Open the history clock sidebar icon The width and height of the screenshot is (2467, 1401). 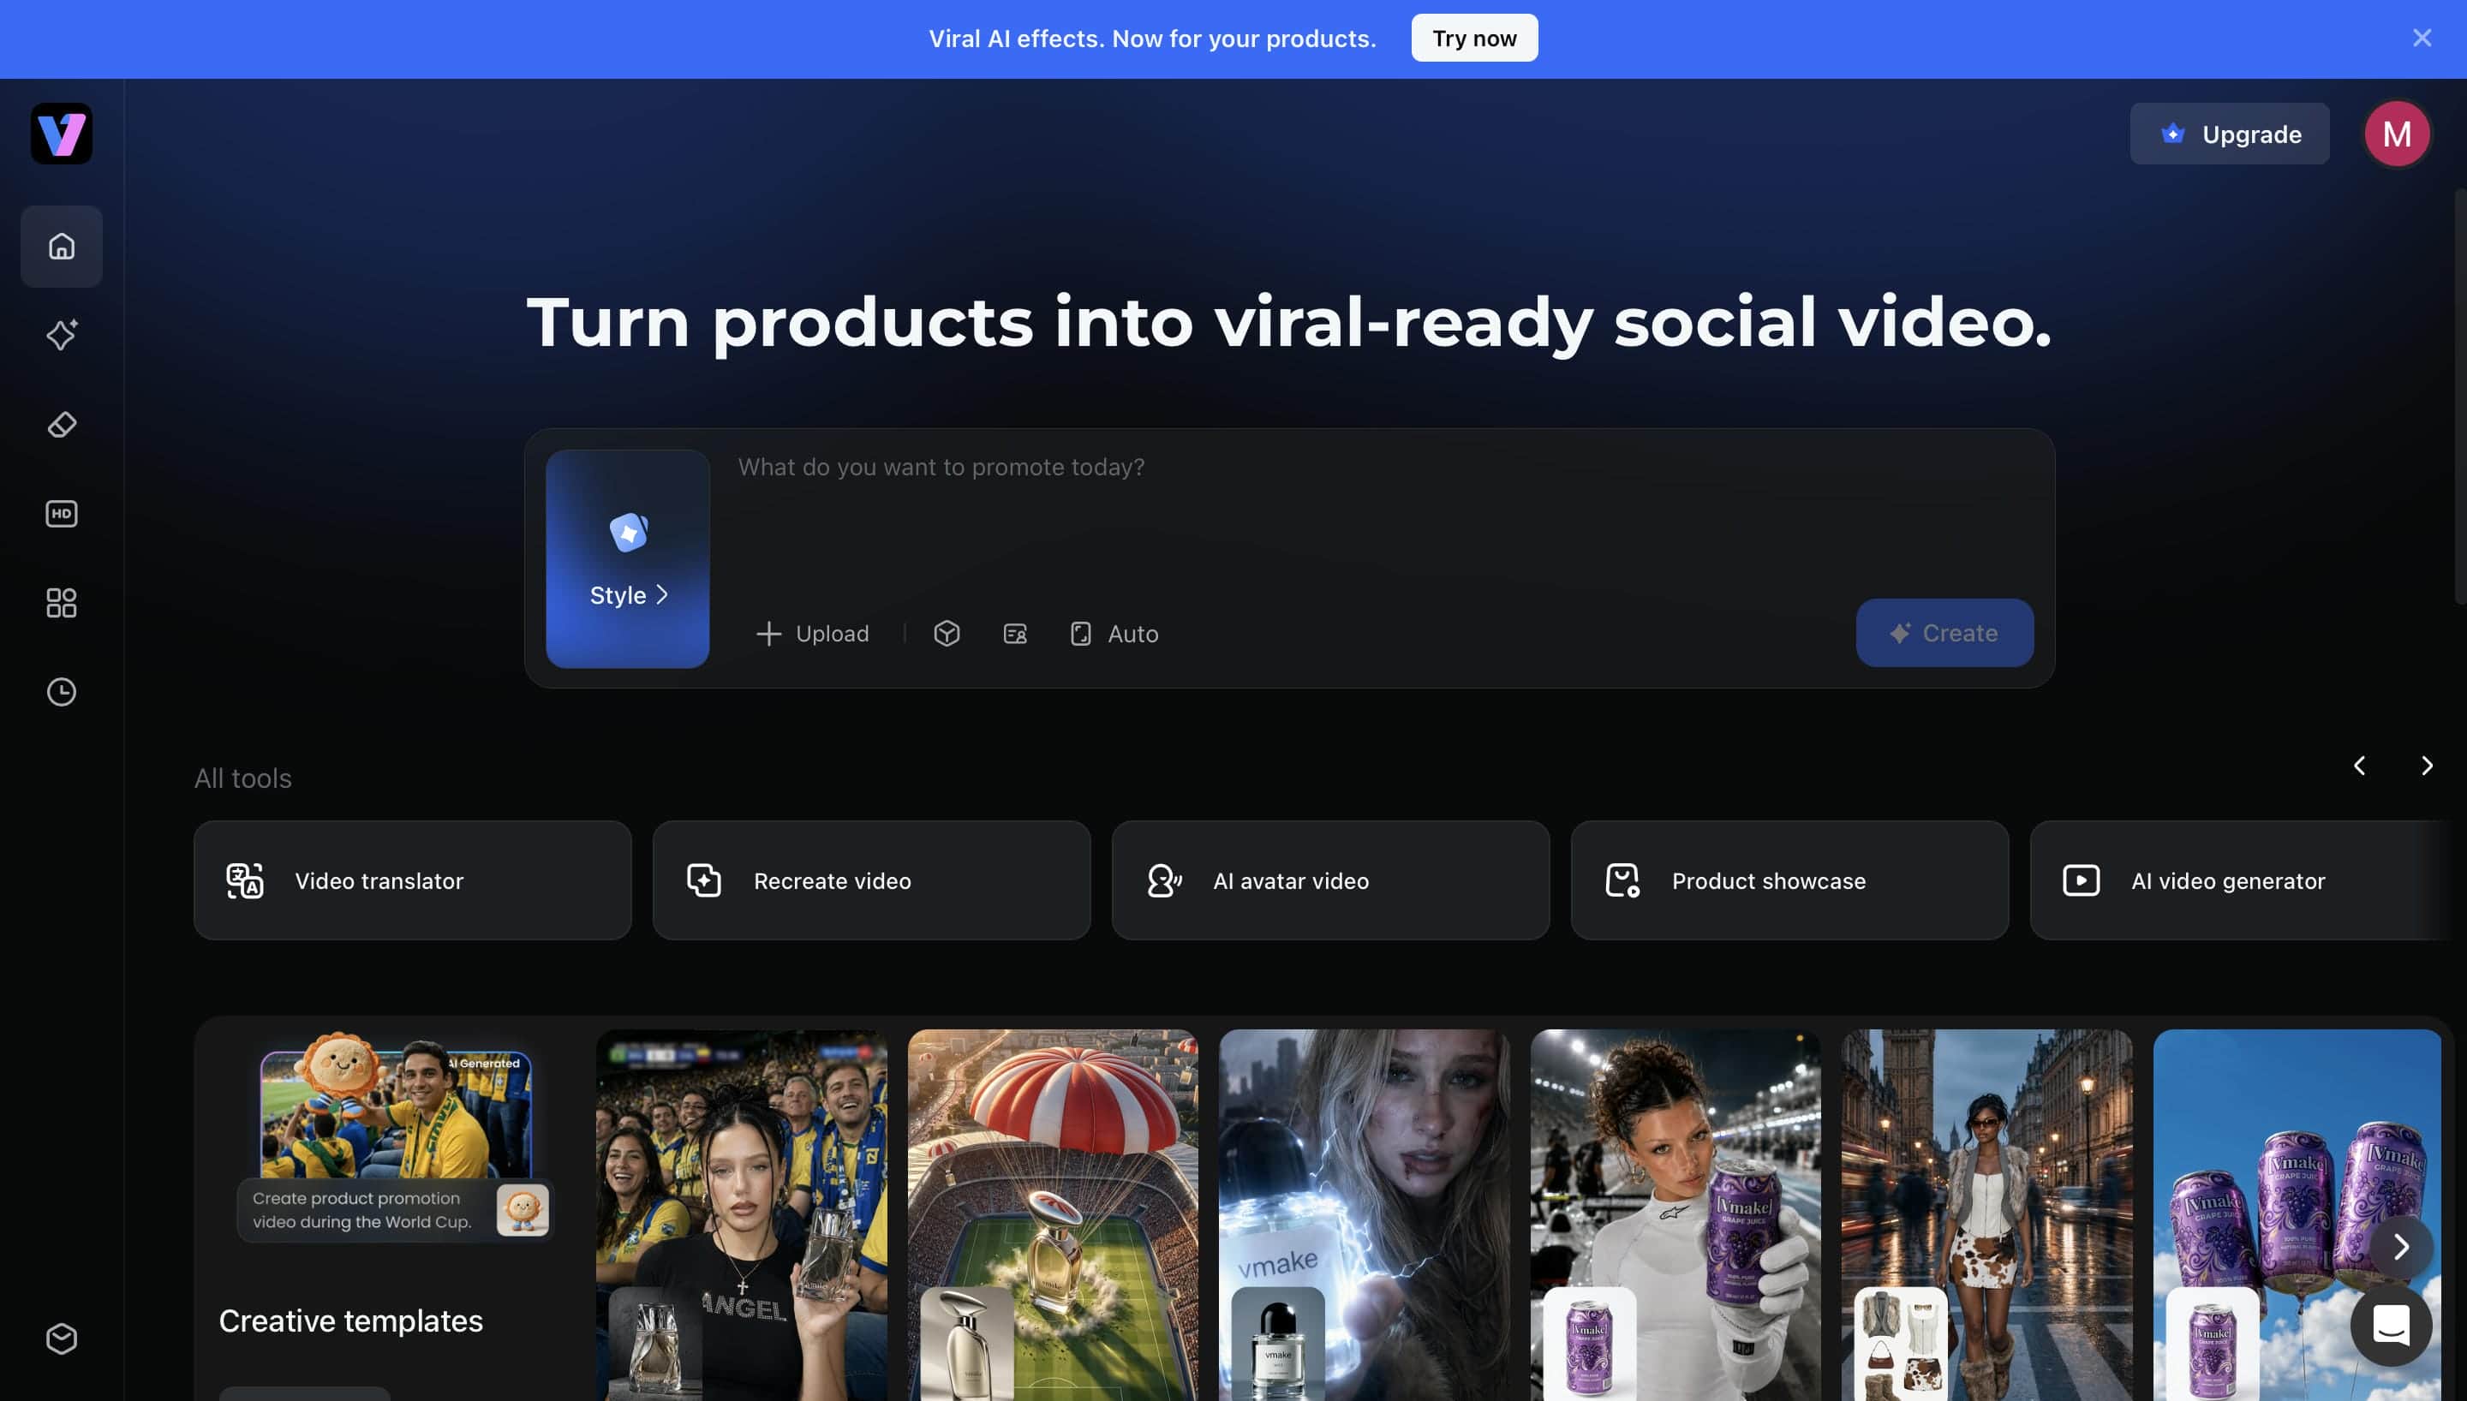[x=62, y=692]
